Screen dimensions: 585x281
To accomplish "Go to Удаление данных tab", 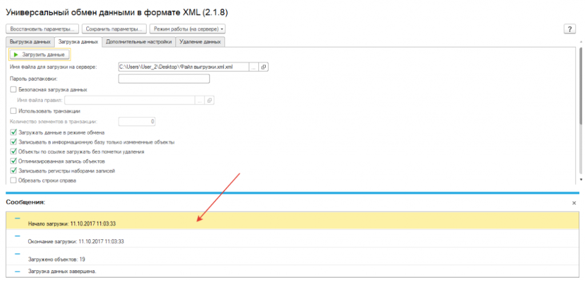I will click(x=201, y=42).
